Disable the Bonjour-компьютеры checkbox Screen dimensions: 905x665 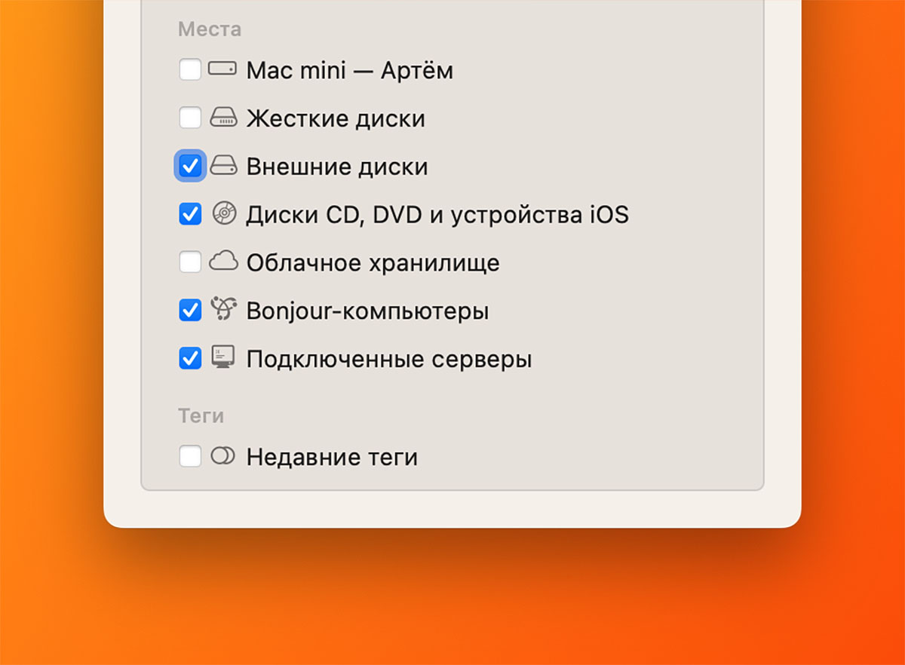point(190,310)
